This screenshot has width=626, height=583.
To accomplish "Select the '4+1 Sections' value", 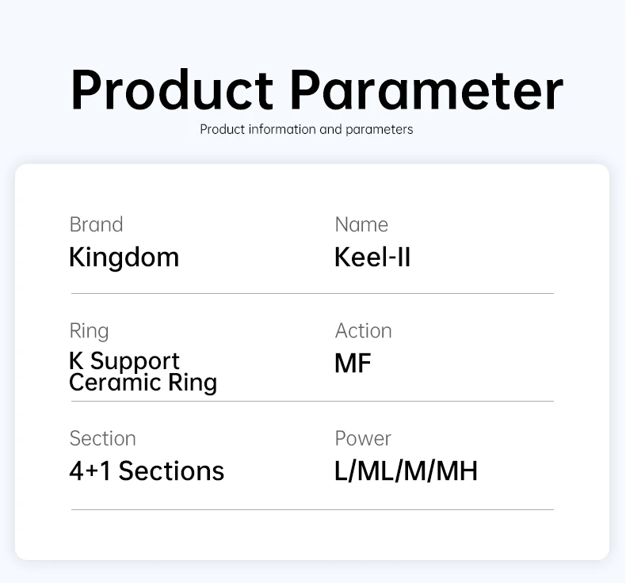I will pyautogui.click(x=147, y=471).
